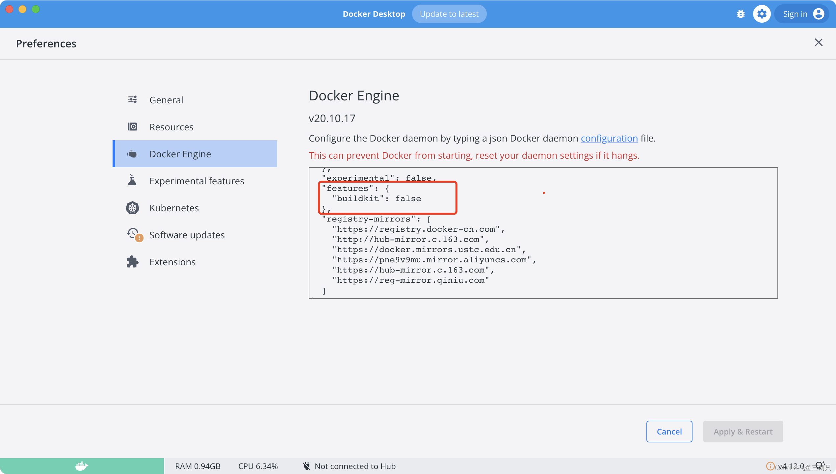Click the RAM 0.94GB status

pyautogui.click(x=197, y=466)
